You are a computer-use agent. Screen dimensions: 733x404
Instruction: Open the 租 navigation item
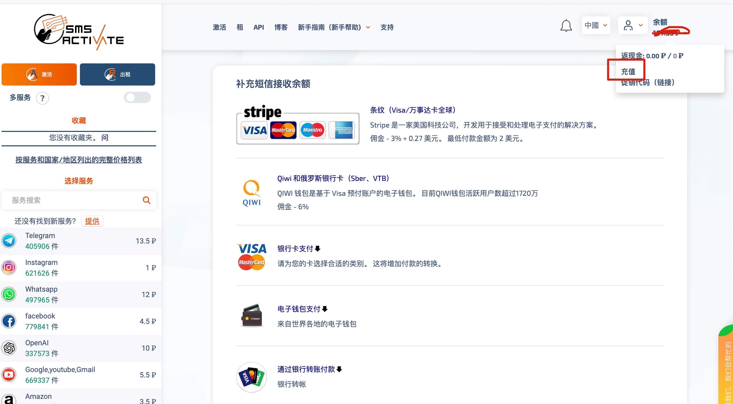(x=240, y=27)
